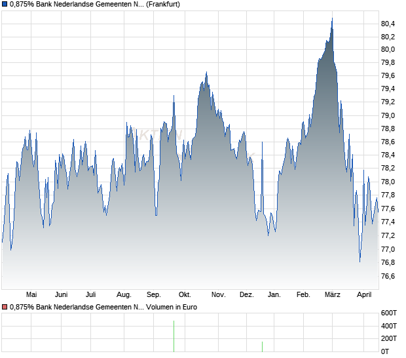Click the 78,0 price axis value
The height and width of the screenshot is (358, 406).
coord(388,182)
